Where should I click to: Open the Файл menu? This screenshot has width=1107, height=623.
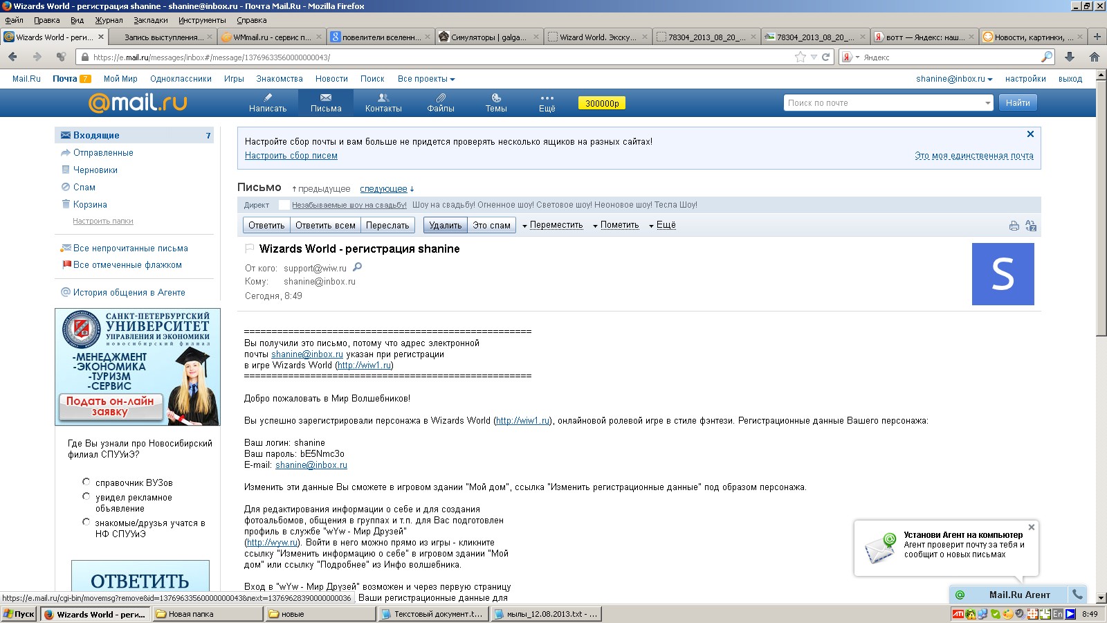[x=14, y=20]
